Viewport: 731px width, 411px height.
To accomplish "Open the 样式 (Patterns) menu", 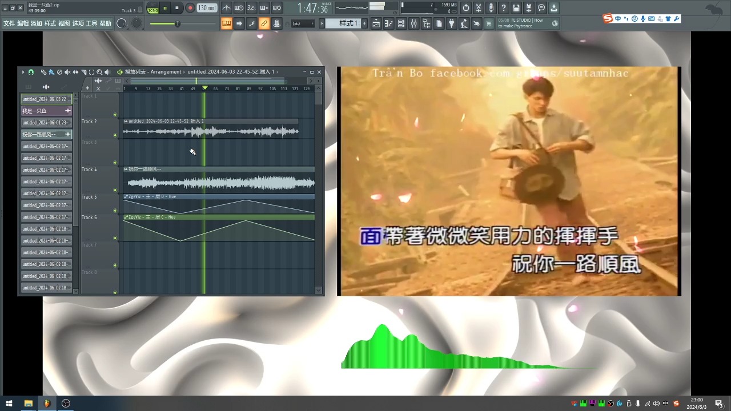I will pyautogui.click(x=50, y=23).
